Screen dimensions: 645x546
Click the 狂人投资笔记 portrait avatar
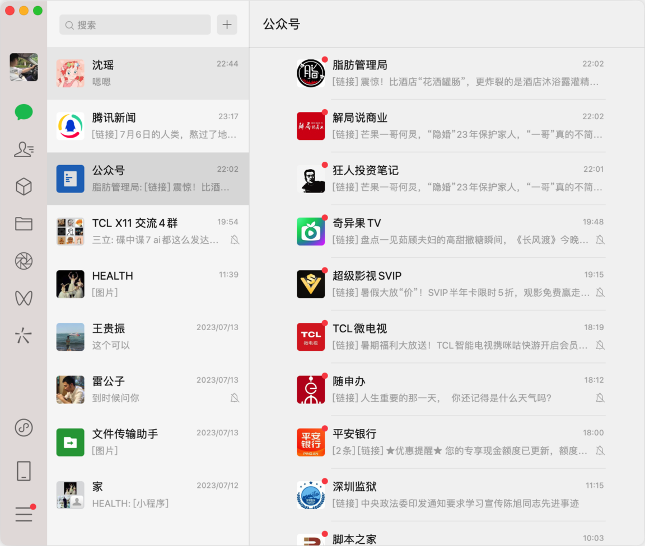[x=311, y=178]
